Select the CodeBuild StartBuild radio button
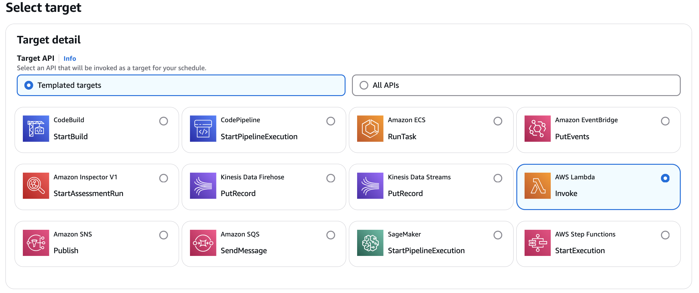 pos(163,121)
